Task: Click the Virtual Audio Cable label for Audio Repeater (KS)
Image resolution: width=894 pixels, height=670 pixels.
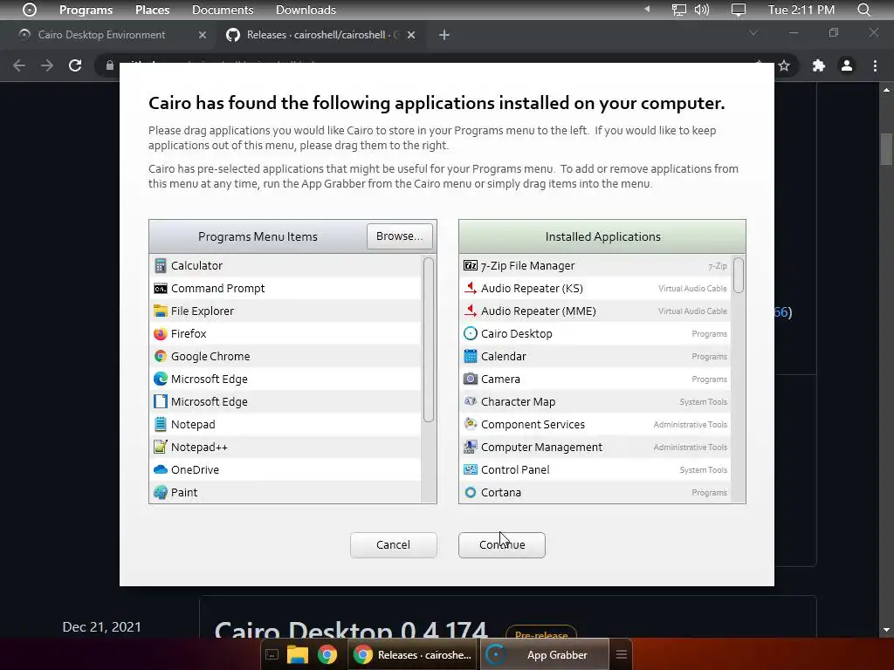Action: [x=692, y=288]
